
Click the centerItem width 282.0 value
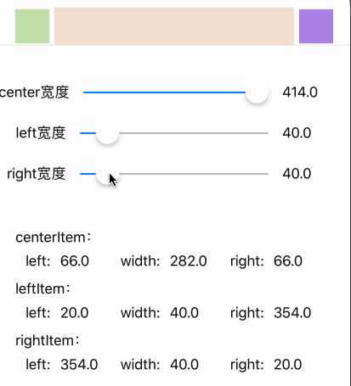[189, 261]
